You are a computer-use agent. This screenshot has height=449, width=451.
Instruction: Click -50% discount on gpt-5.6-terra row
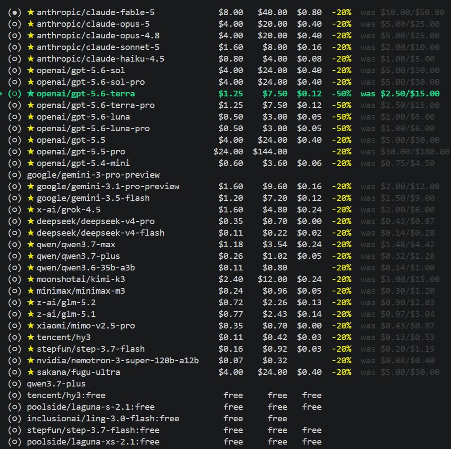point(342,94)
